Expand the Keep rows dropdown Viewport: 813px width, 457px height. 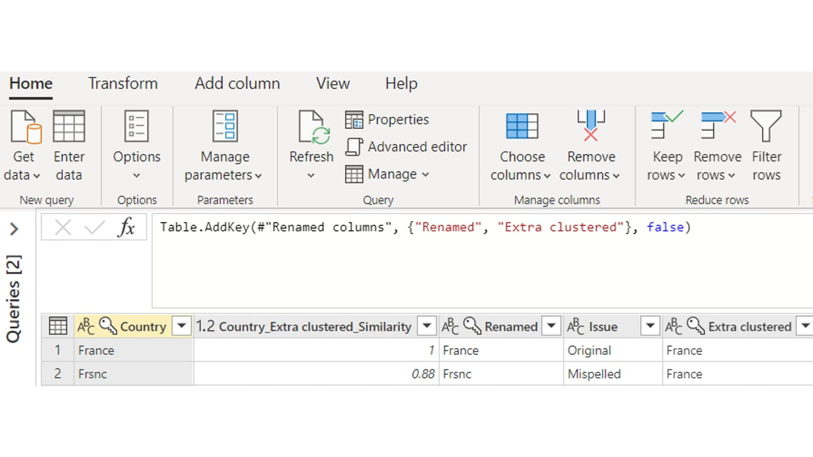[681, 176]
